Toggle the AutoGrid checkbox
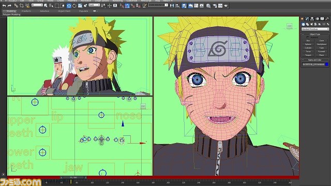Image resolution: width=331 pixels, height=186 pixels. click(308, 37)
